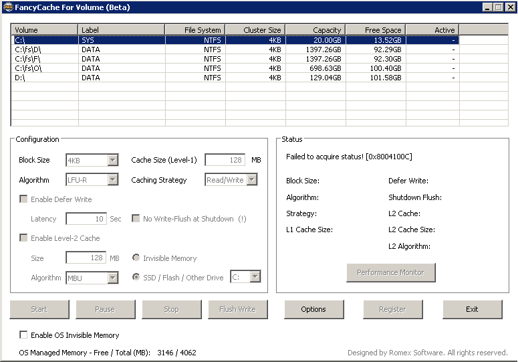
Task: Click the 100.40GB free space cell
Action: 376,68
